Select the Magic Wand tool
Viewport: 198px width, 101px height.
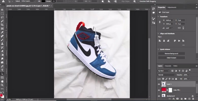click(2, 21)
